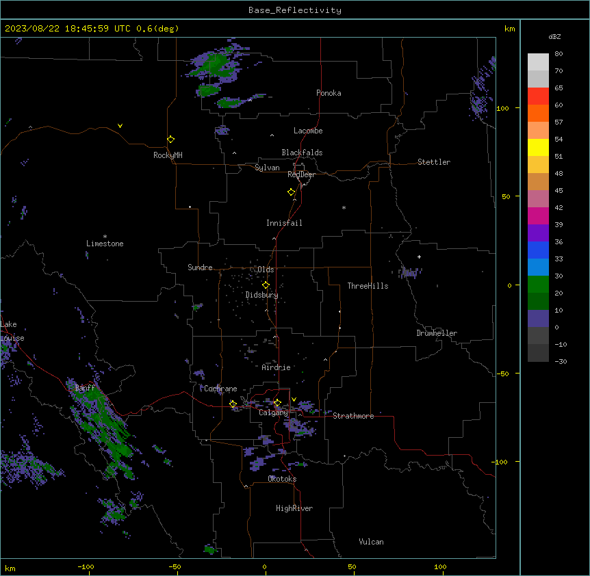Select the Calgary label
Screen dimensions: 590x576
273,413
